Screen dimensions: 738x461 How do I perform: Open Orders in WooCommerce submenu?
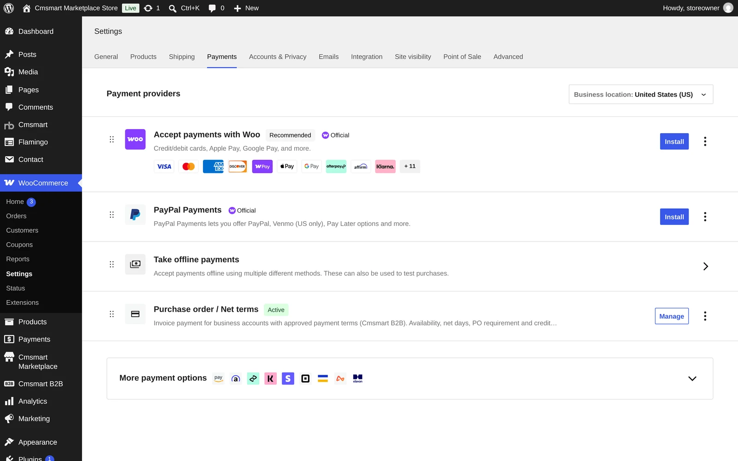16,216
